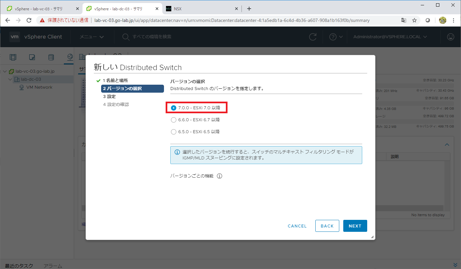This screenshot has height=269, width=461.
Task: Open the help question mark icon
Action: (333, 37)
